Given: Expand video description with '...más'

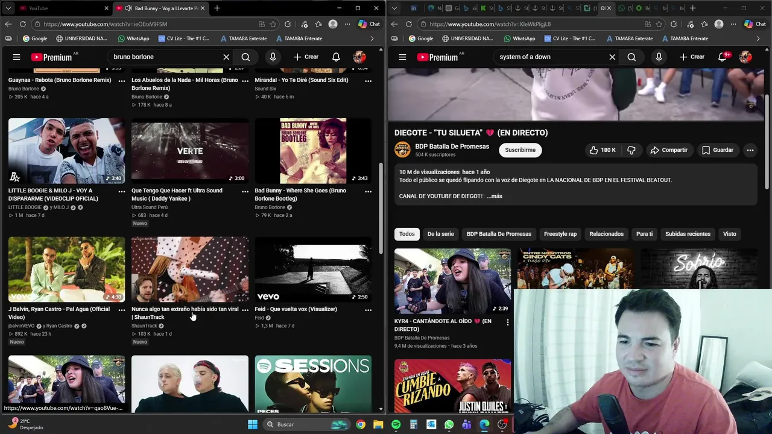Looking at the screenshot, I should [x=495, y=196].
